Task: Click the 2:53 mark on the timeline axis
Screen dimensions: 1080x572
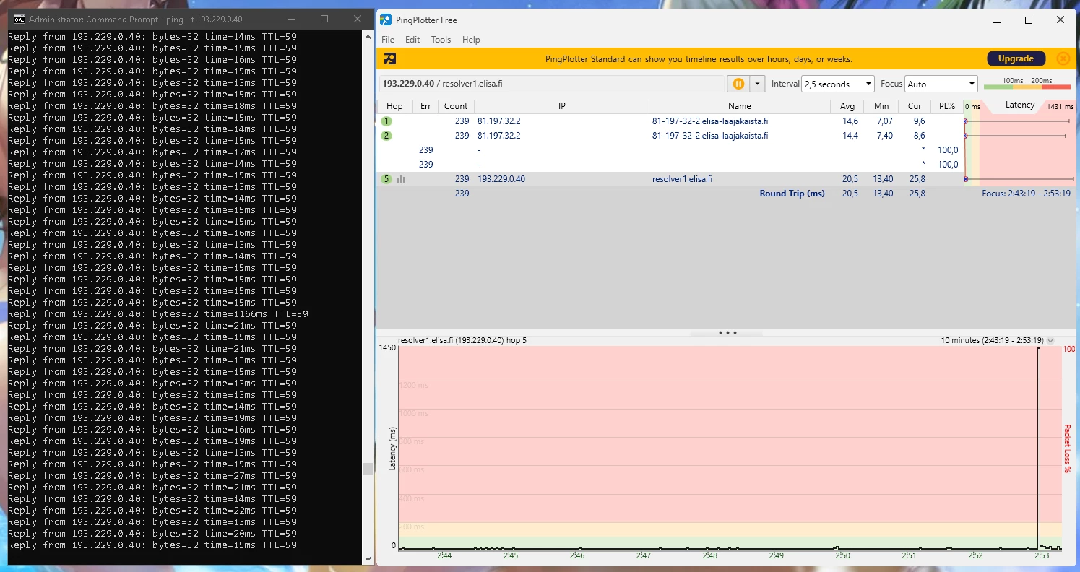Action: click(x=1042, y=555)
